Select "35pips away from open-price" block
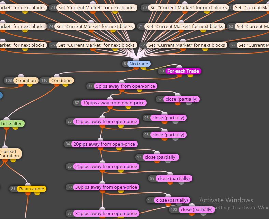Viewport: 269px width, 219px height. (x=106, y=213)
